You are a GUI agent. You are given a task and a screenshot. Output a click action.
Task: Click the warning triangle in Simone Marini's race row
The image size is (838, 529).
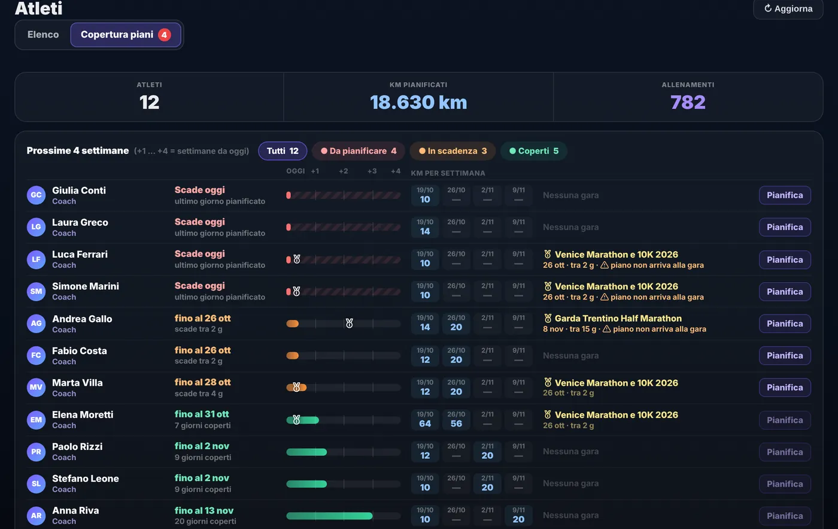point(605,297)
